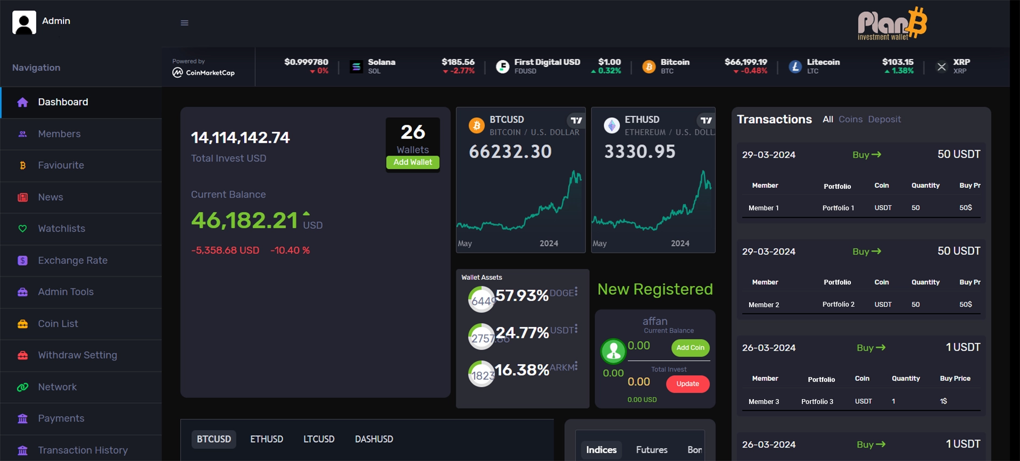Select the LTCUSD chart tab
Image resolution: width=1020 pixels, height=461 pixels.
tap(319, 439)
